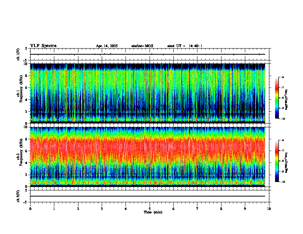Click the "5" tick on ch.1(V) axis
303x234 pixels.
point(26,49)
